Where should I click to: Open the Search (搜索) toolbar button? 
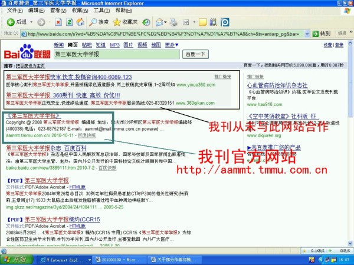tap(99, 22)
